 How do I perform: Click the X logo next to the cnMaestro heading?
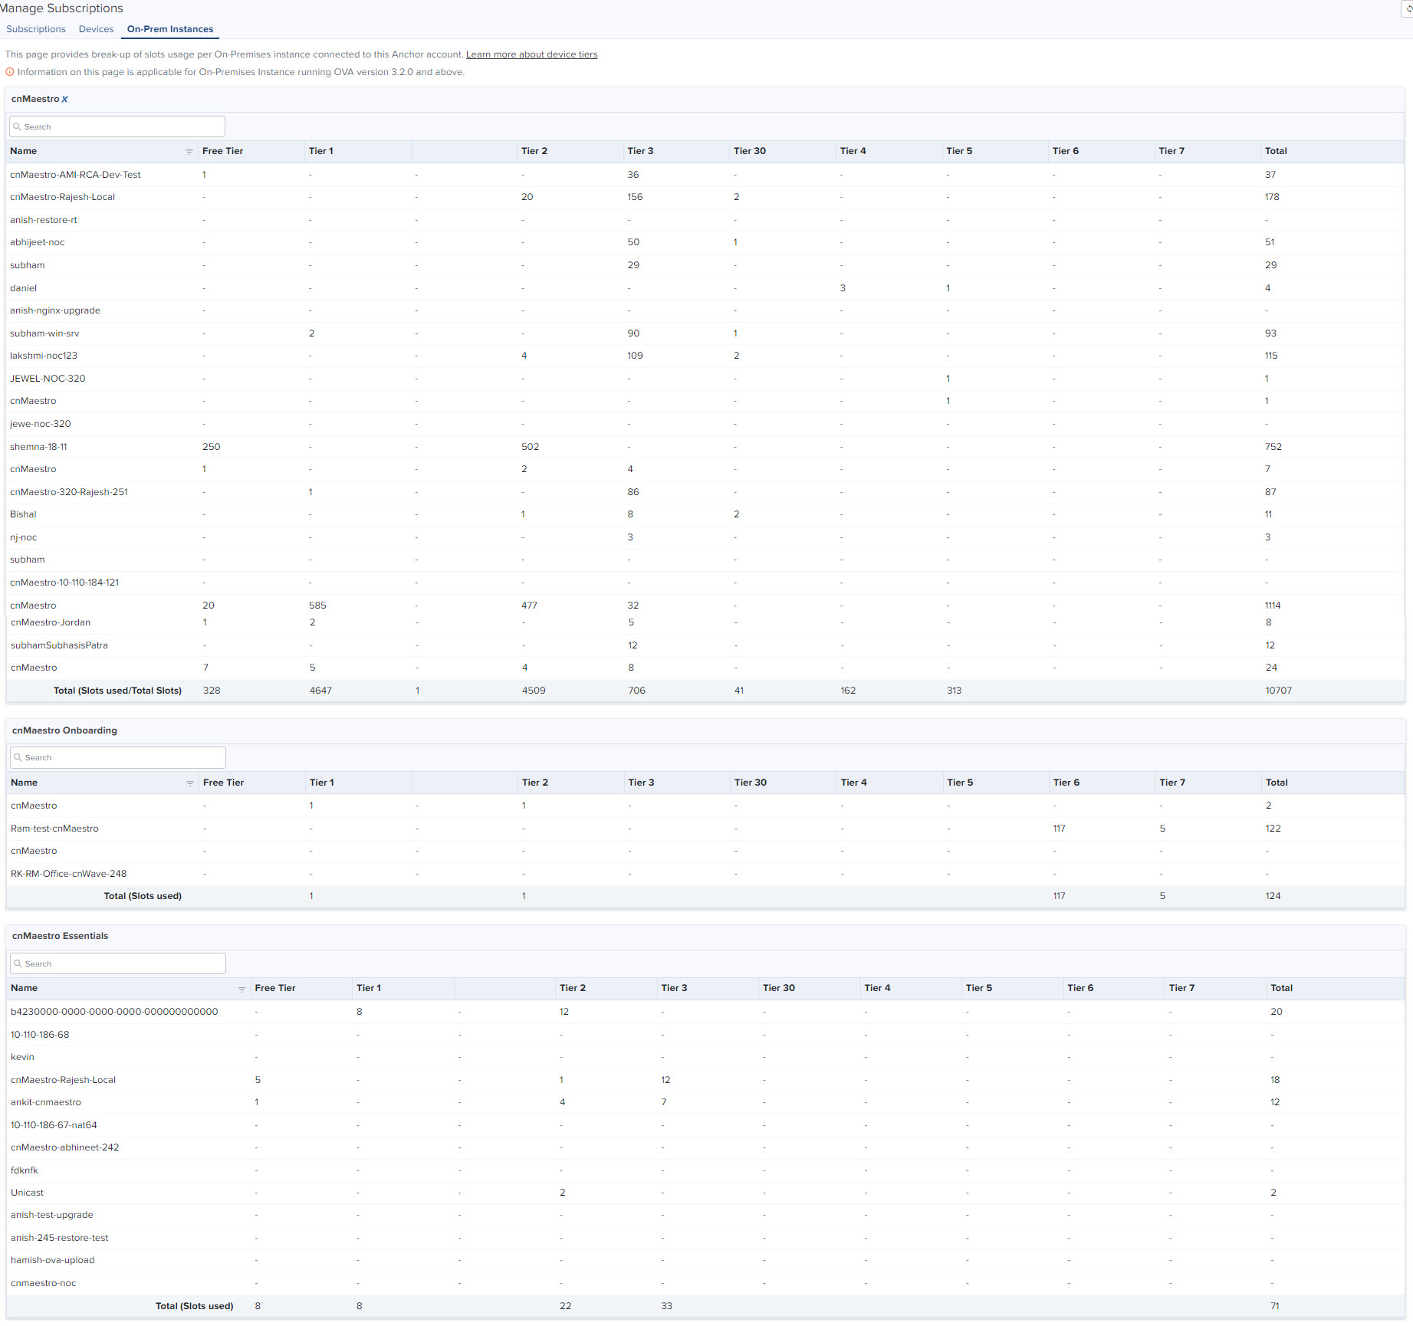(65, 100)
